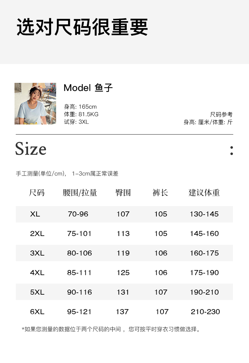Click the 裤长 column header

click(160, 193)
